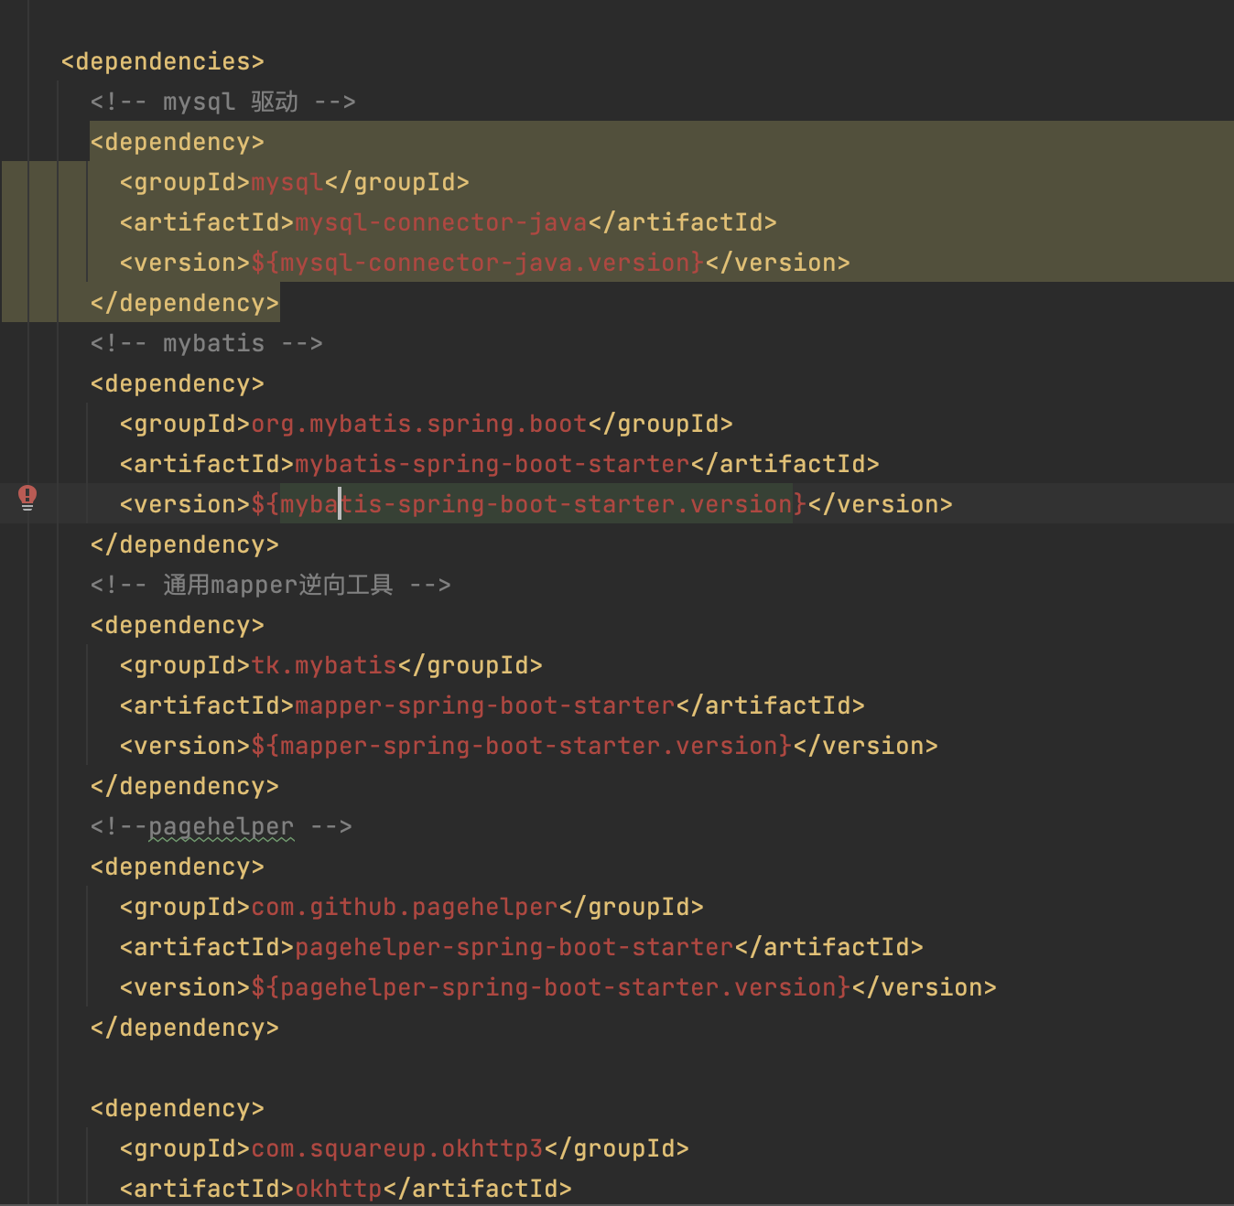1234x1206 pixels.
Task: Click the underlined pagehelper comment word
Action: coord(221,826)
